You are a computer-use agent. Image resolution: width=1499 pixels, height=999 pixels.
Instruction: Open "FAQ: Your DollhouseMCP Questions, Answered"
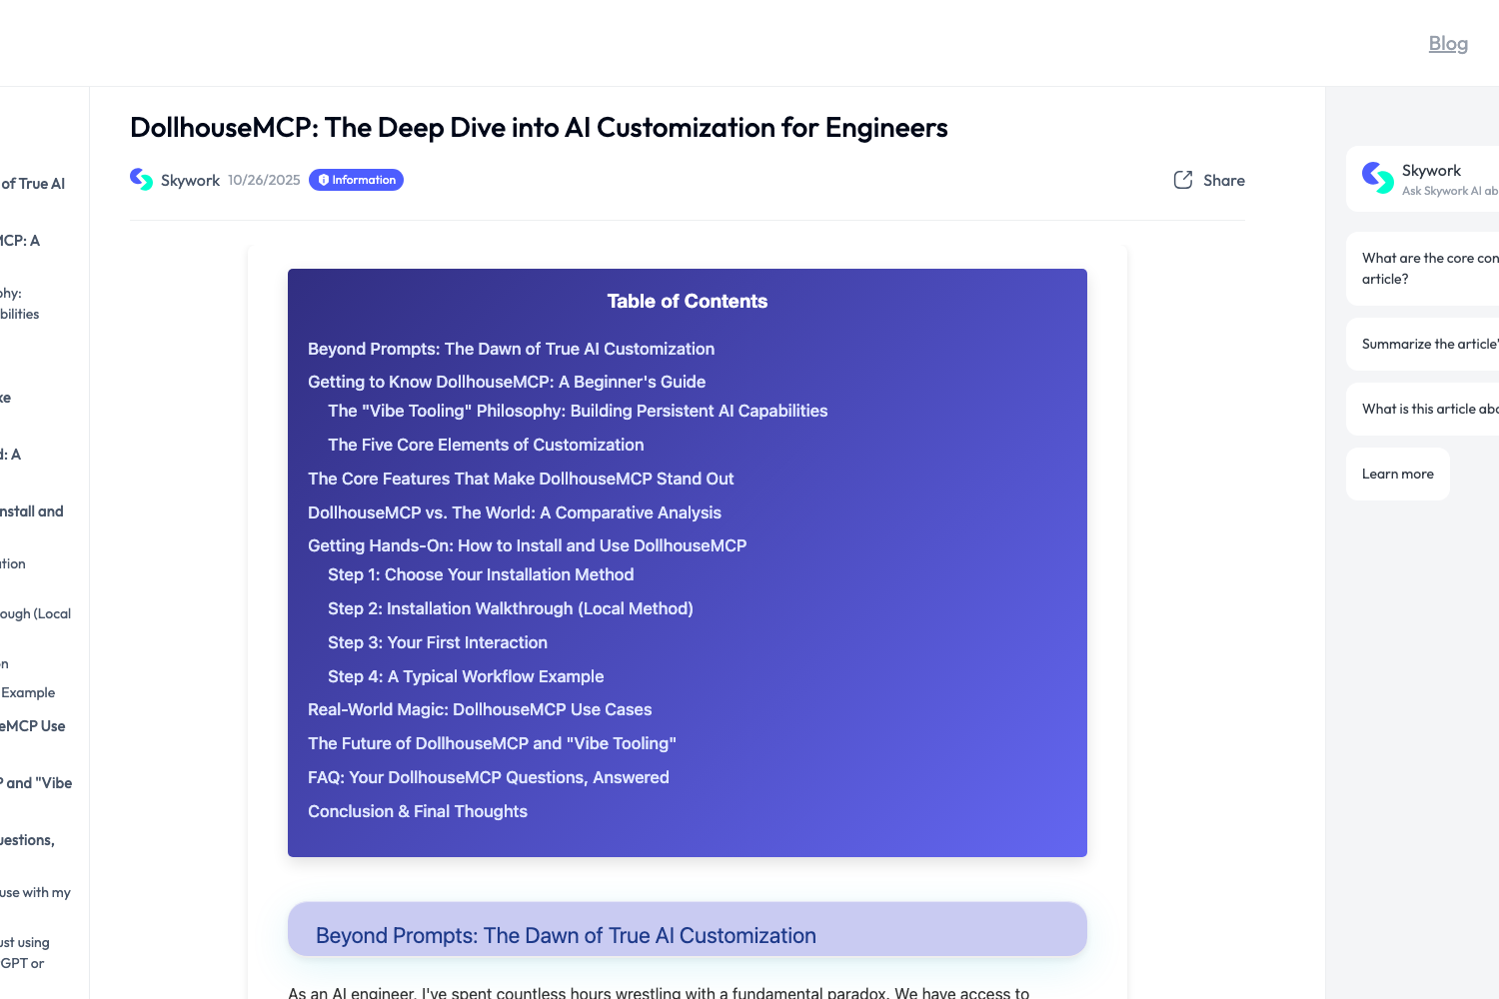(x=488, y=777)
